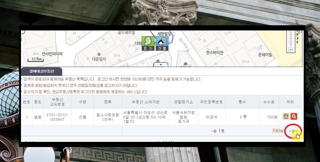
Task: Click the 700원 fee in row 1
Action: [272, 117]
